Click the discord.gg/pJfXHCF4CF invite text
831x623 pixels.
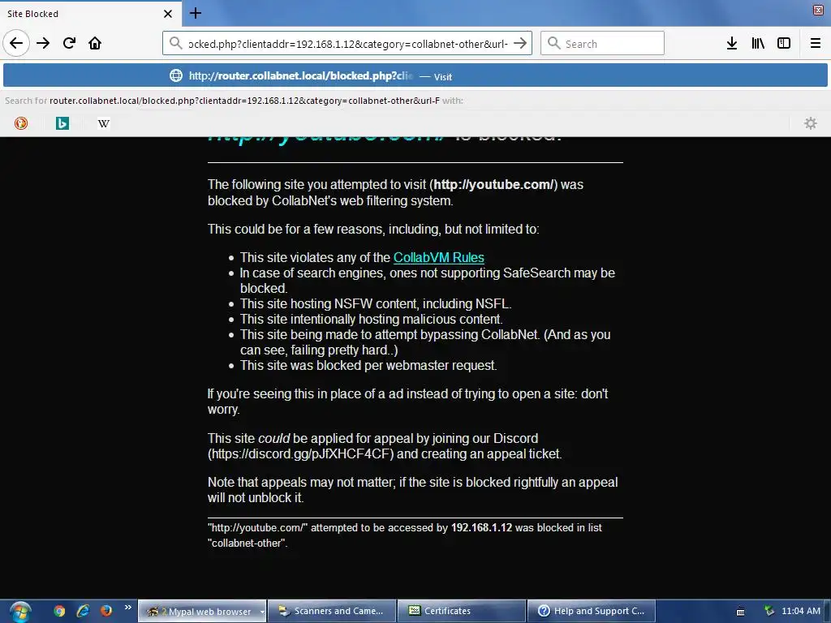click(x=300, y=454)
